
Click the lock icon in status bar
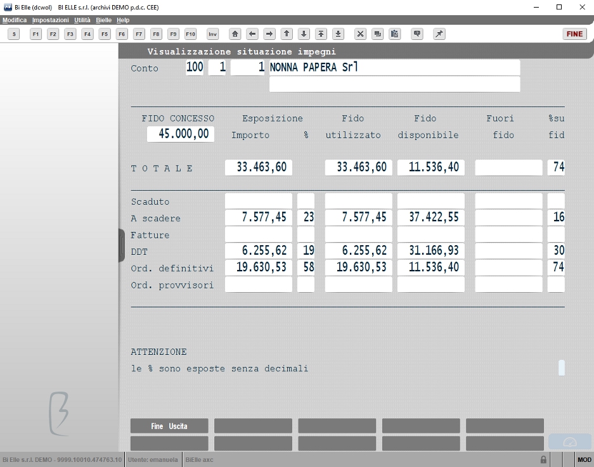pyautogui.click(x=543, y=460)
